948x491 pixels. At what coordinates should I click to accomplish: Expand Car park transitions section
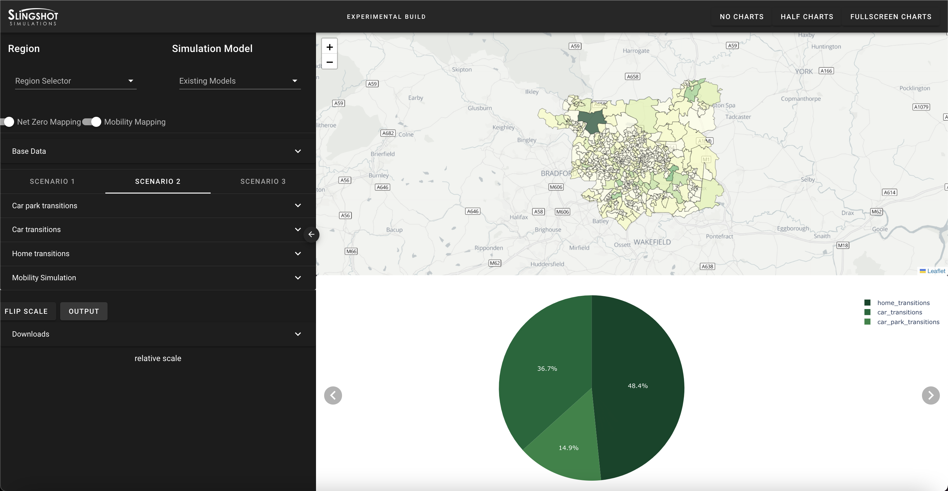coord(157,205)
